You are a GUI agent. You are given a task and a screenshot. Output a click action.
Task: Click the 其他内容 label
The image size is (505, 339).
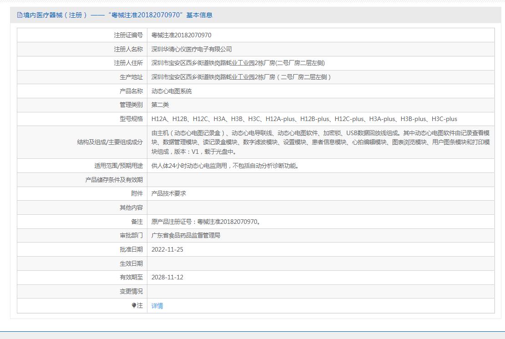(x=131, y=207)
